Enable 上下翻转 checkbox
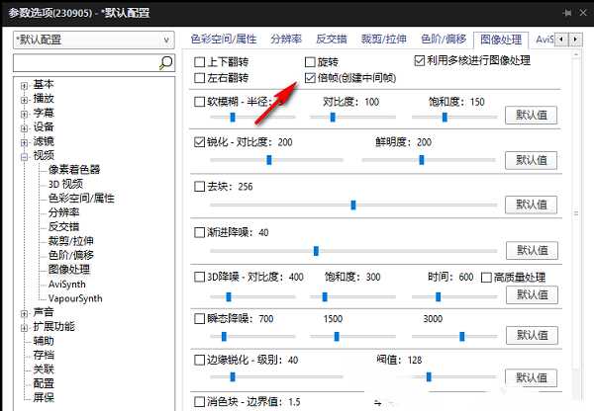The height and width of the screenshot is (411, 594). (199, 61)
